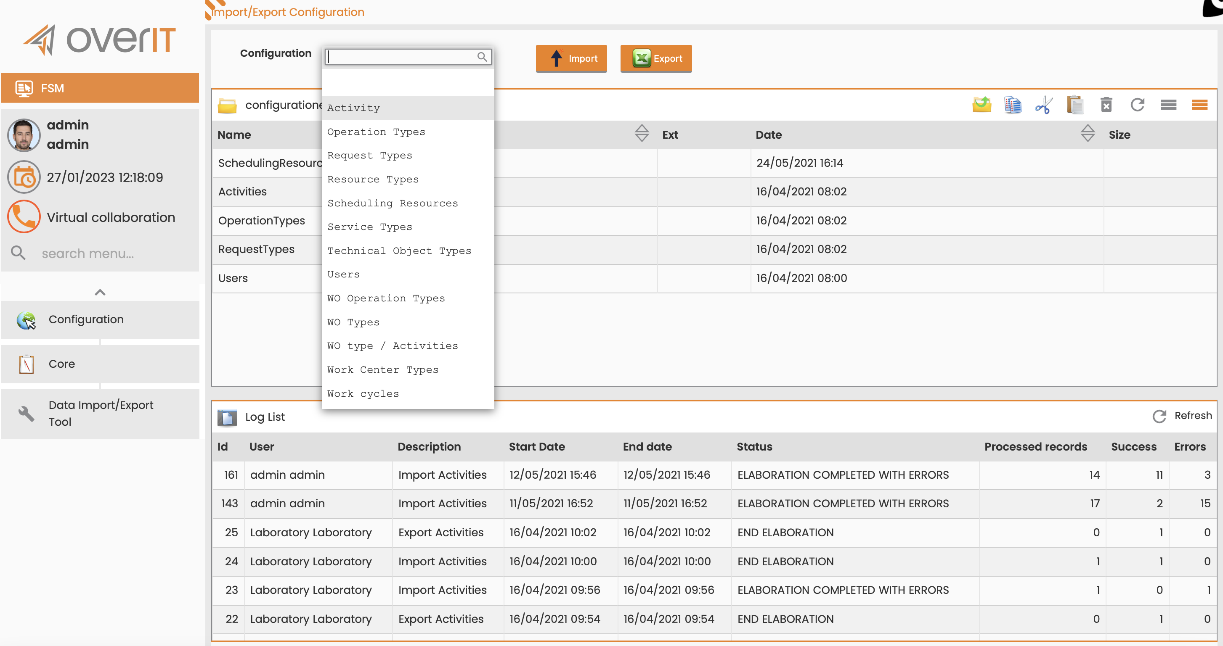1223x646 pixels.
Task: Click the Export button
Action: point(655,58)
